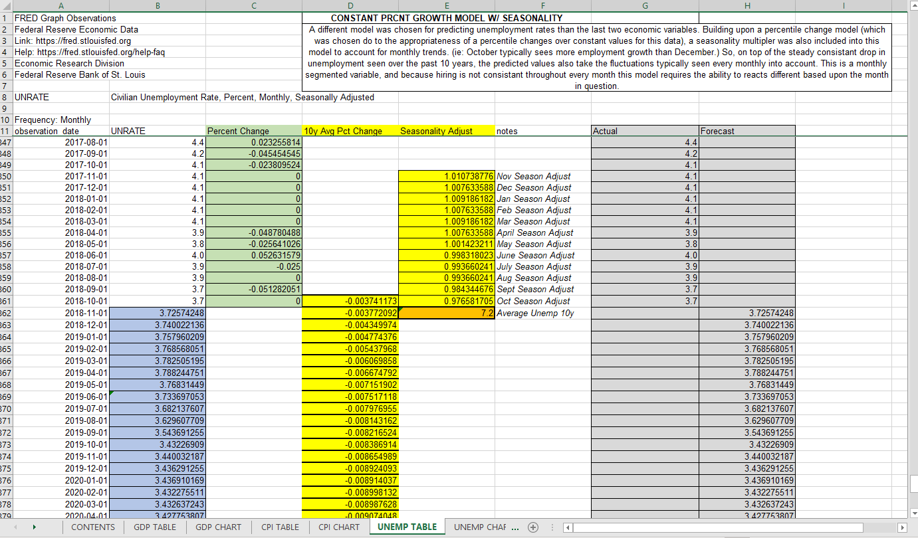
Task: Open the GDP TABLE sheet tab
Action: 155,527
